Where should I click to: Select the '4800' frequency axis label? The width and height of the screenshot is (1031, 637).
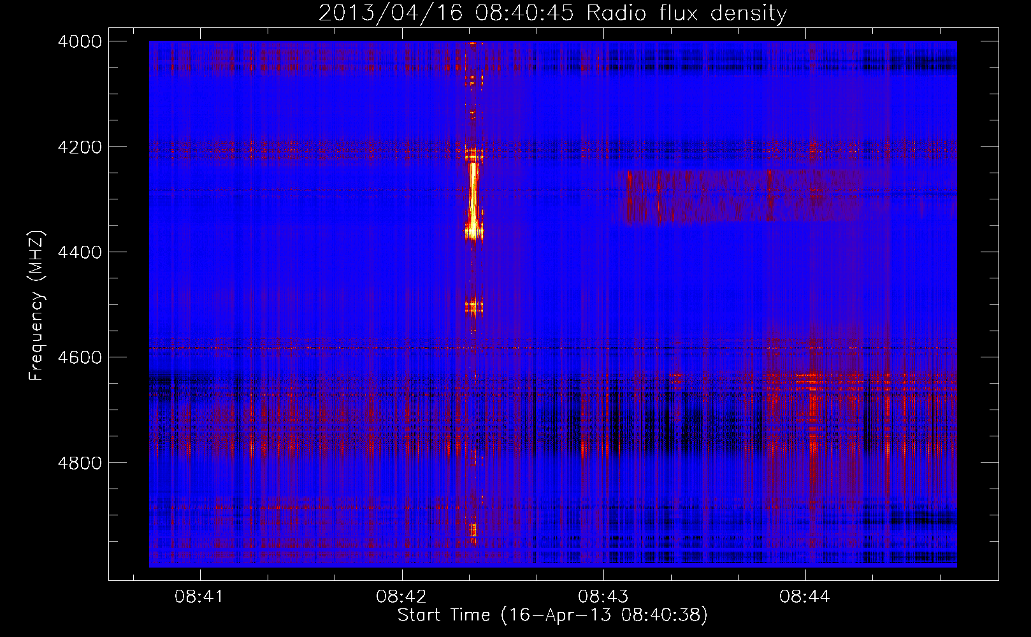point(80,462)
